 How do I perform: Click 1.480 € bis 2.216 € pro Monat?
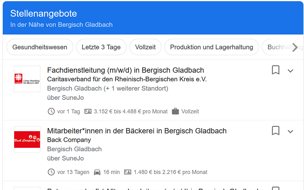pos(170,172)
